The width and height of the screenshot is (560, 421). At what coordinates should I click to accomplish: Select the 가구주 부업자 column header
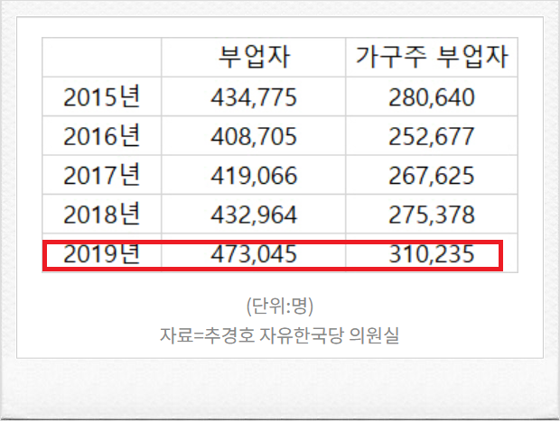[x=432, y=57]
